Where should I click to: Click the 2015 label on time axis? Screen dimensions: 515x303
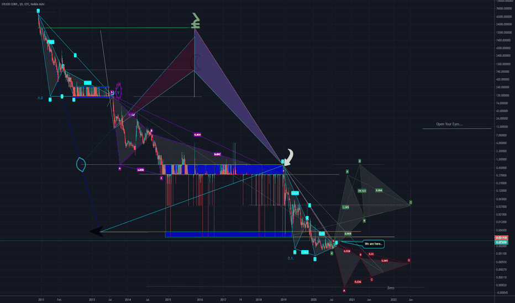coord(168,299)
